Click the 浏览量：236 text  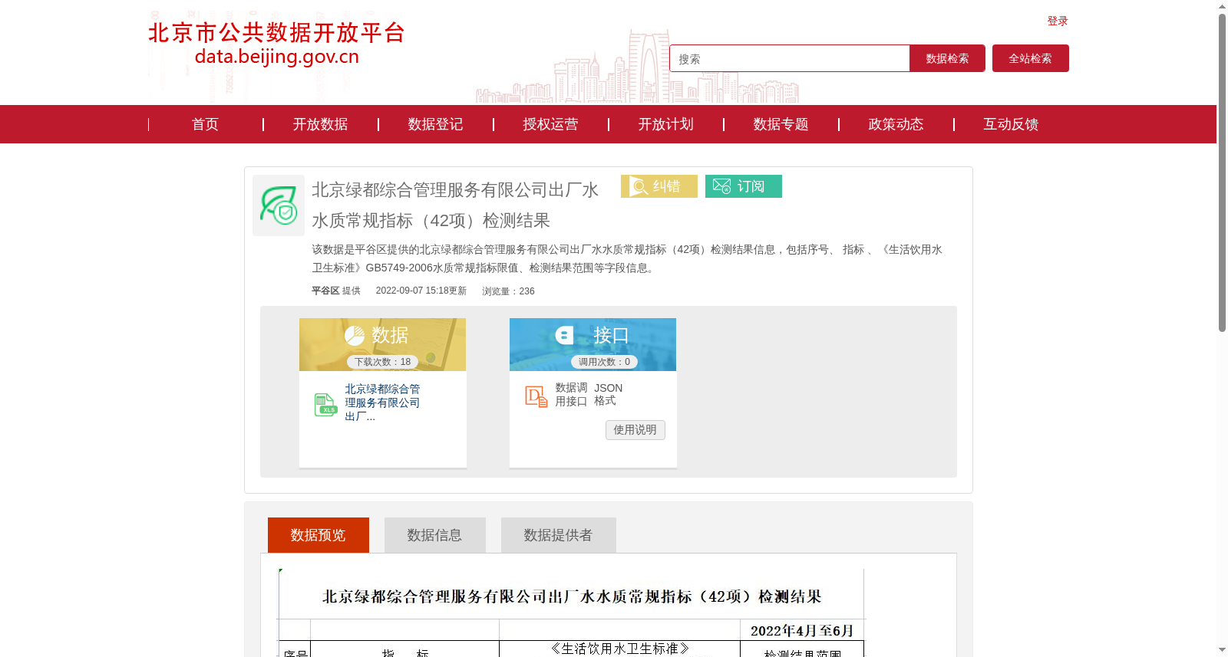508,291
